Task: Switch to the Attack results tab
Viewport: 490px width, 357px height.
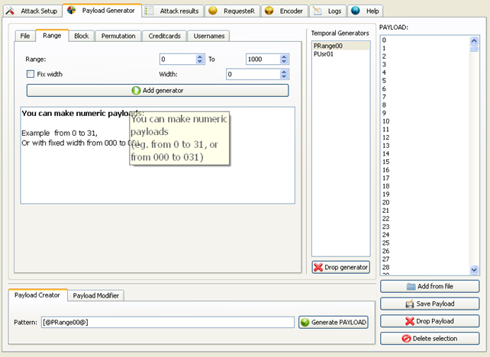Action: 172,11
